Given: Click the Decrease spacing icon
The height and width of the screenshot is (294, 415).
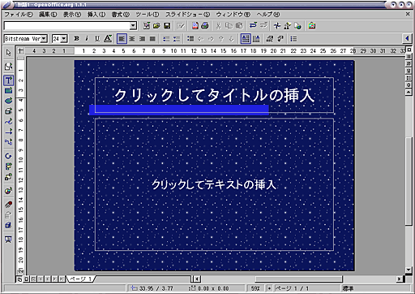Looking at the screenshot, I should click(x=176, y=39).
